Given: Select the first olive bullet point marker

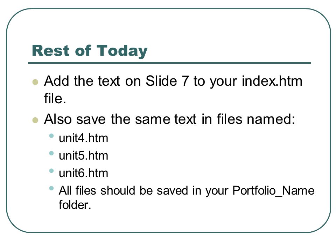Looking at the screenshot, I should click(35, 82).
